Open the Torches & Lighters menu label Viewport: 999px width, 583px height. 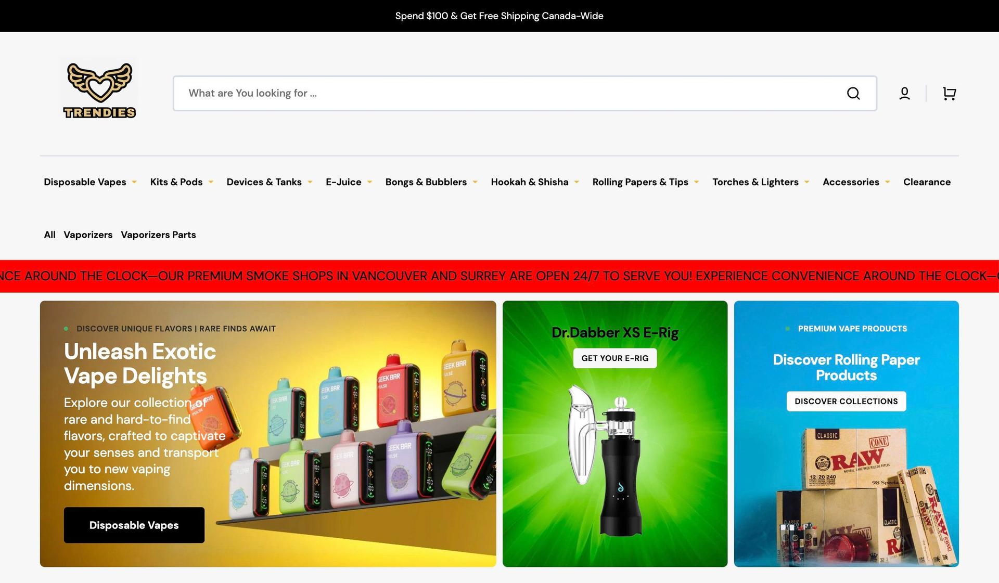pos(755,182)
